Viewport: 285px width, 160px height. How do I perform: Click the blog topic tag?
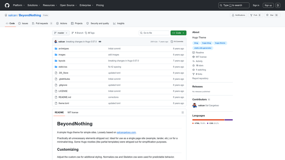coord(196,43)
